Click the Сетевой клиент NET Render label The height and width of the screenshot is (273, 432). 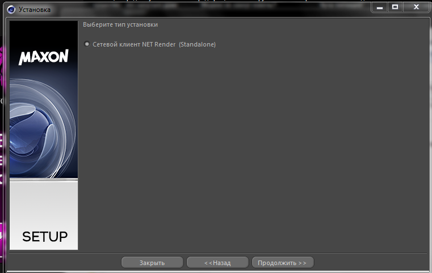134,44
